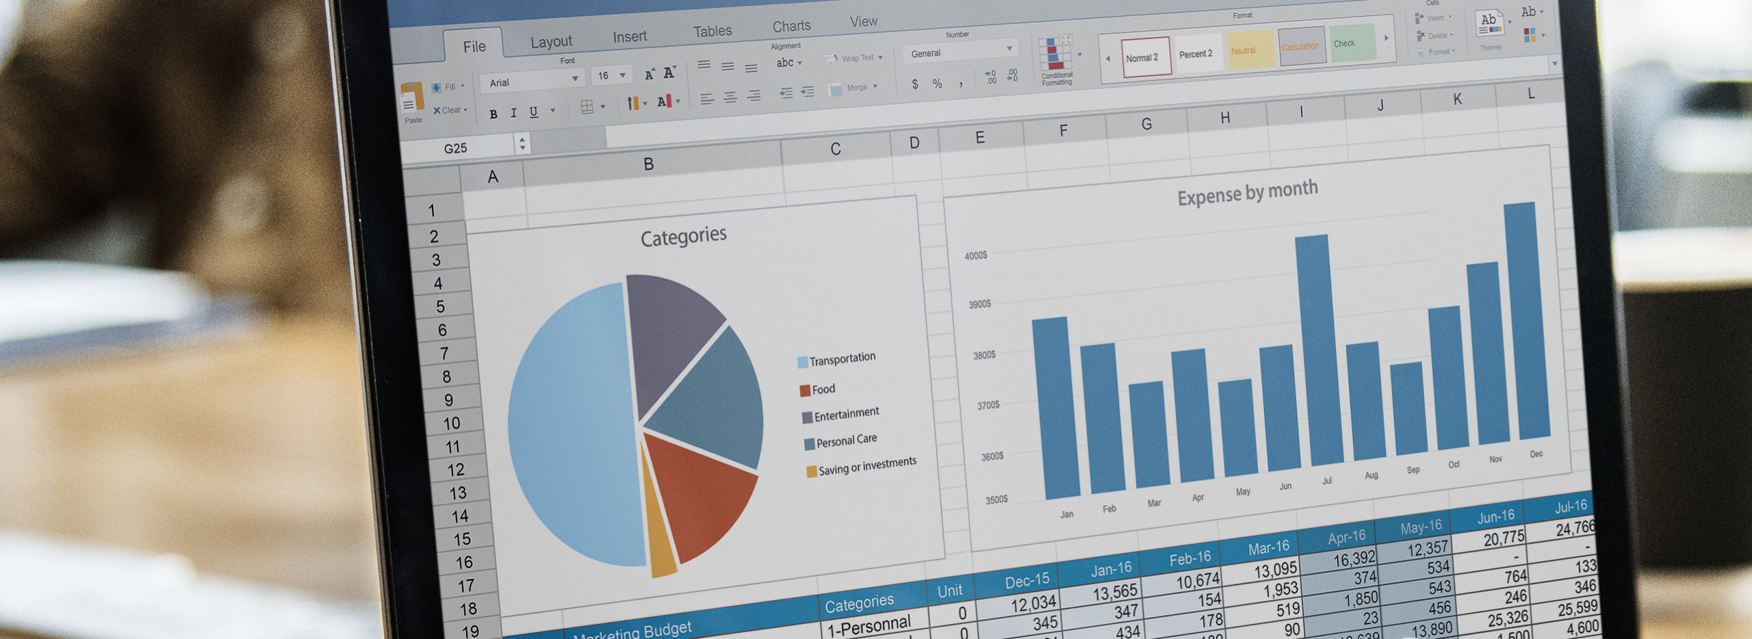Image resolution: width=1752 pixels, height=639 pixels.
Task: Click the theme fonts Ab icon
Action: [1528, 12]
